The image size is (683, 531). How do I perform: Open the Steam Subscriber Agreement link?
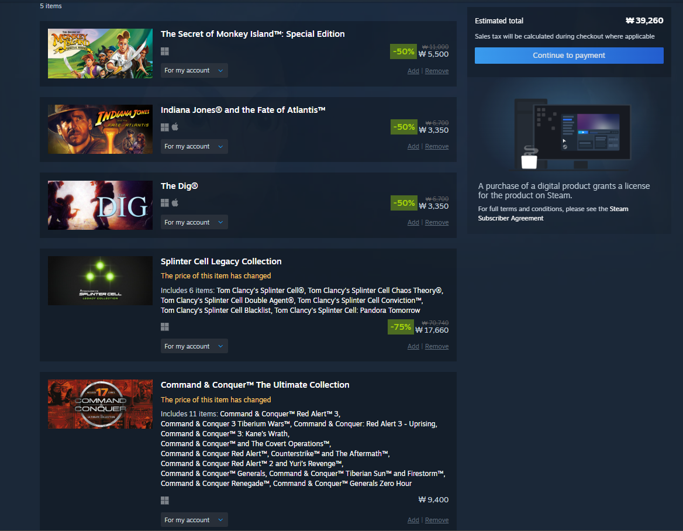click(x=553, y=213)
